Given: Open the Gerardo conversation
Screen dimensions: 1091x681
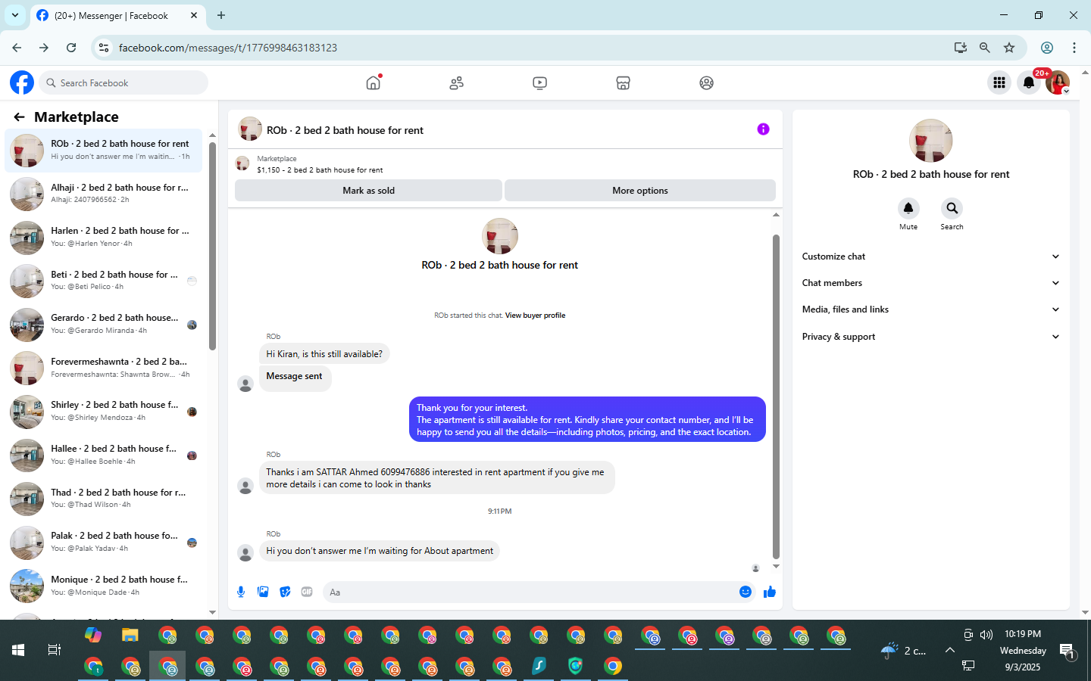Looking at the screenshot, I should (x=104, y=324).
